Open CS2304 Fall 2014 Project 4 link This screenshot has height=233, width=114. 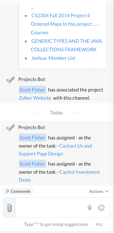(x=65, y=24)
